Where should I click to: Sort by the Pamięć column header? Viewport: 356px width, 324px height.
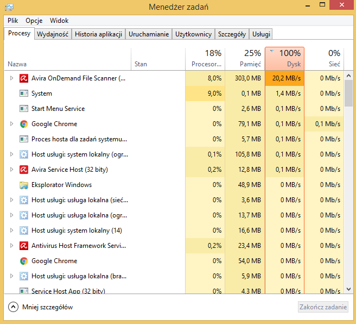point(245,59)
